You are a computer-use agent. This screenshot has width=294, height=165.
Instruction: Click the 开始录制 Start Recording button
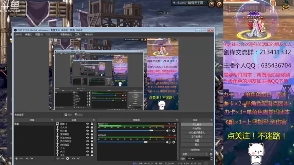click(x=197, y=129)
